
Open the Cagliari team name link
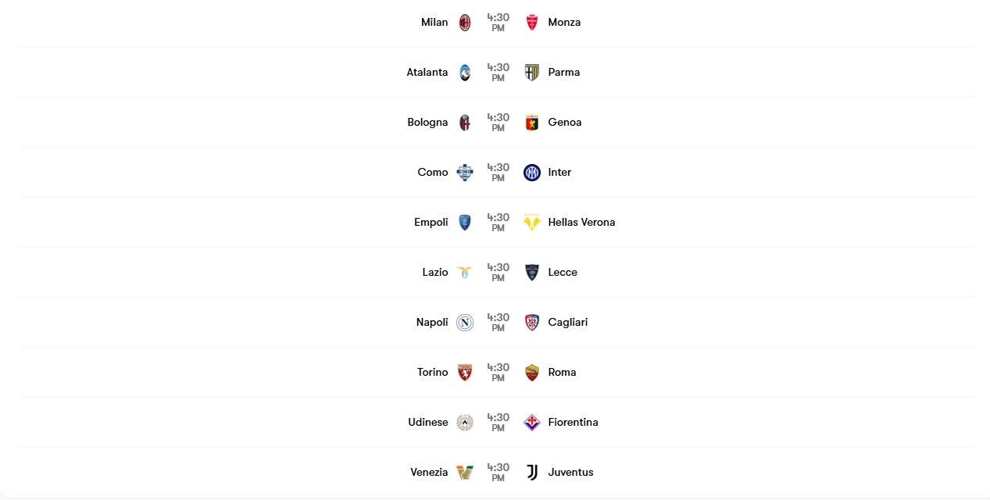pyautogui.click(x=568, y=322)
